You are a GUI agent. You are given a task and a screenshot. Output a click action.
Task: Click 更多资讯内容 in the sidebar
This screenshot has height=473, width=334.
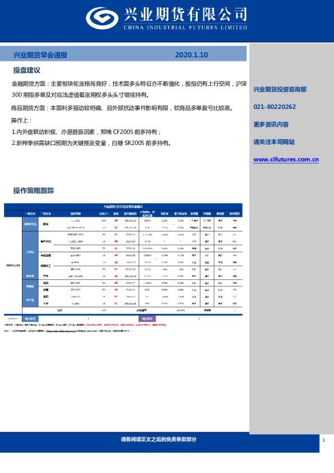pyautogui.click(x=271, y=124)
